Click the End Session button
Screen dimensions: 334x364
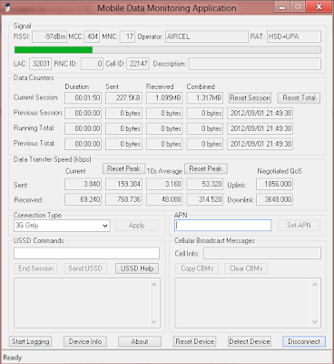coord(35,268)
